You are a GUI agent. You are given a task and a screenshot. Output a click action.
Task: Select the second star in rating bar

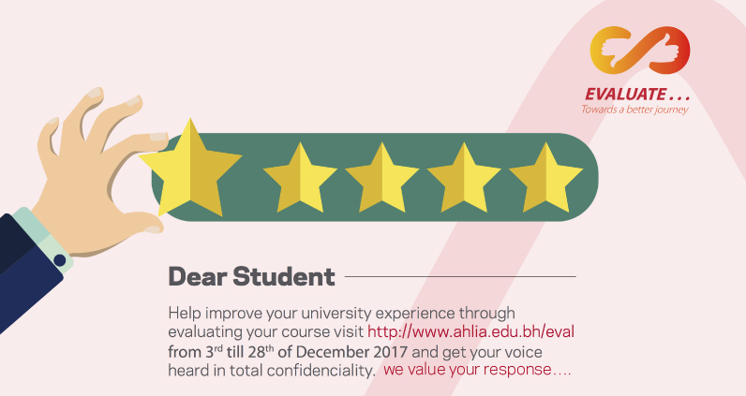click(x=300, y=180)
